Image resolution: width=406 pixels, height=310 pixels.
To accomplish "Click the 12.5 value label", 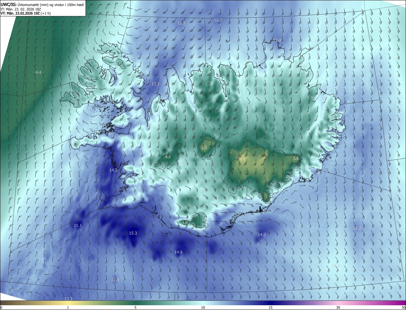I will (x=181, y=23).
